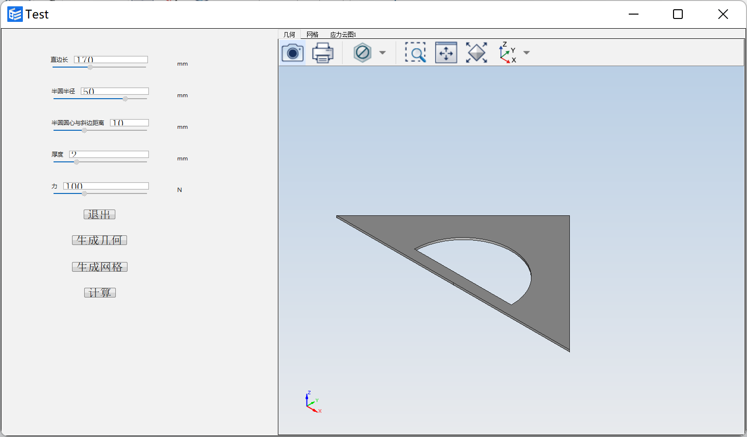Viewport: 747px width, 437px height.
Task: Click the 半圆圆心与斜边距离 input field
Action: coord(129,122)
